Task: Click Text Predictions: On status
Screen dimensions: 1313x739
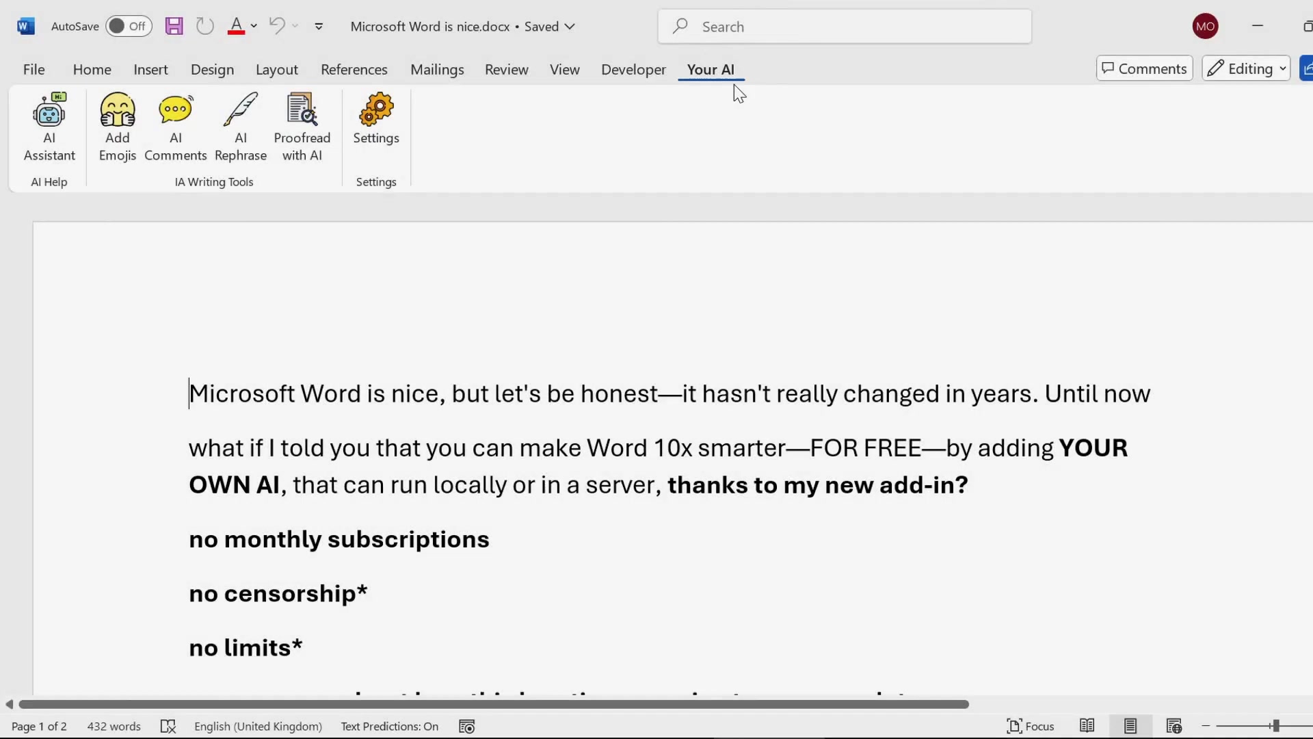Action: click(389, 726)
